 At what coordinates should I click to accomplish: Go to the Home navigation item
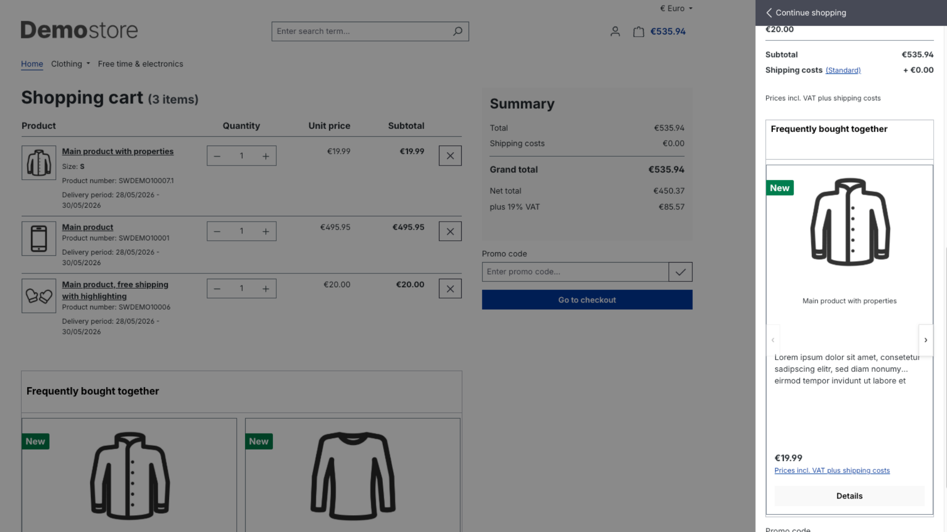point(32,64)
